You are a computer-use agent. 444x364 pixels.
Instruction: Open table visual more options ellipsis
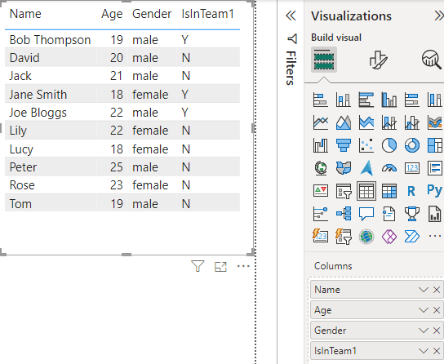243,266
